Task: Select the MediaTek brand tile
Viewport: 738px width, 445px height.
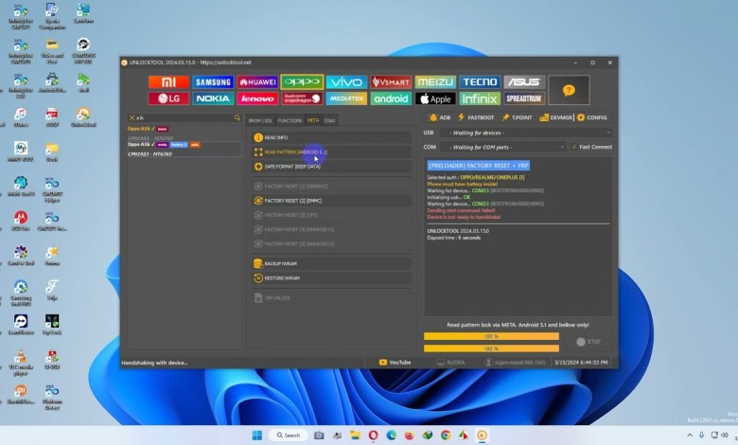Action: point(346,98)
